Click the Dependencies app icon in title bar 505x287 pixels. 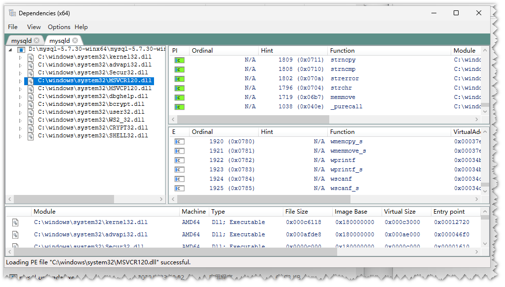point(12,13)
